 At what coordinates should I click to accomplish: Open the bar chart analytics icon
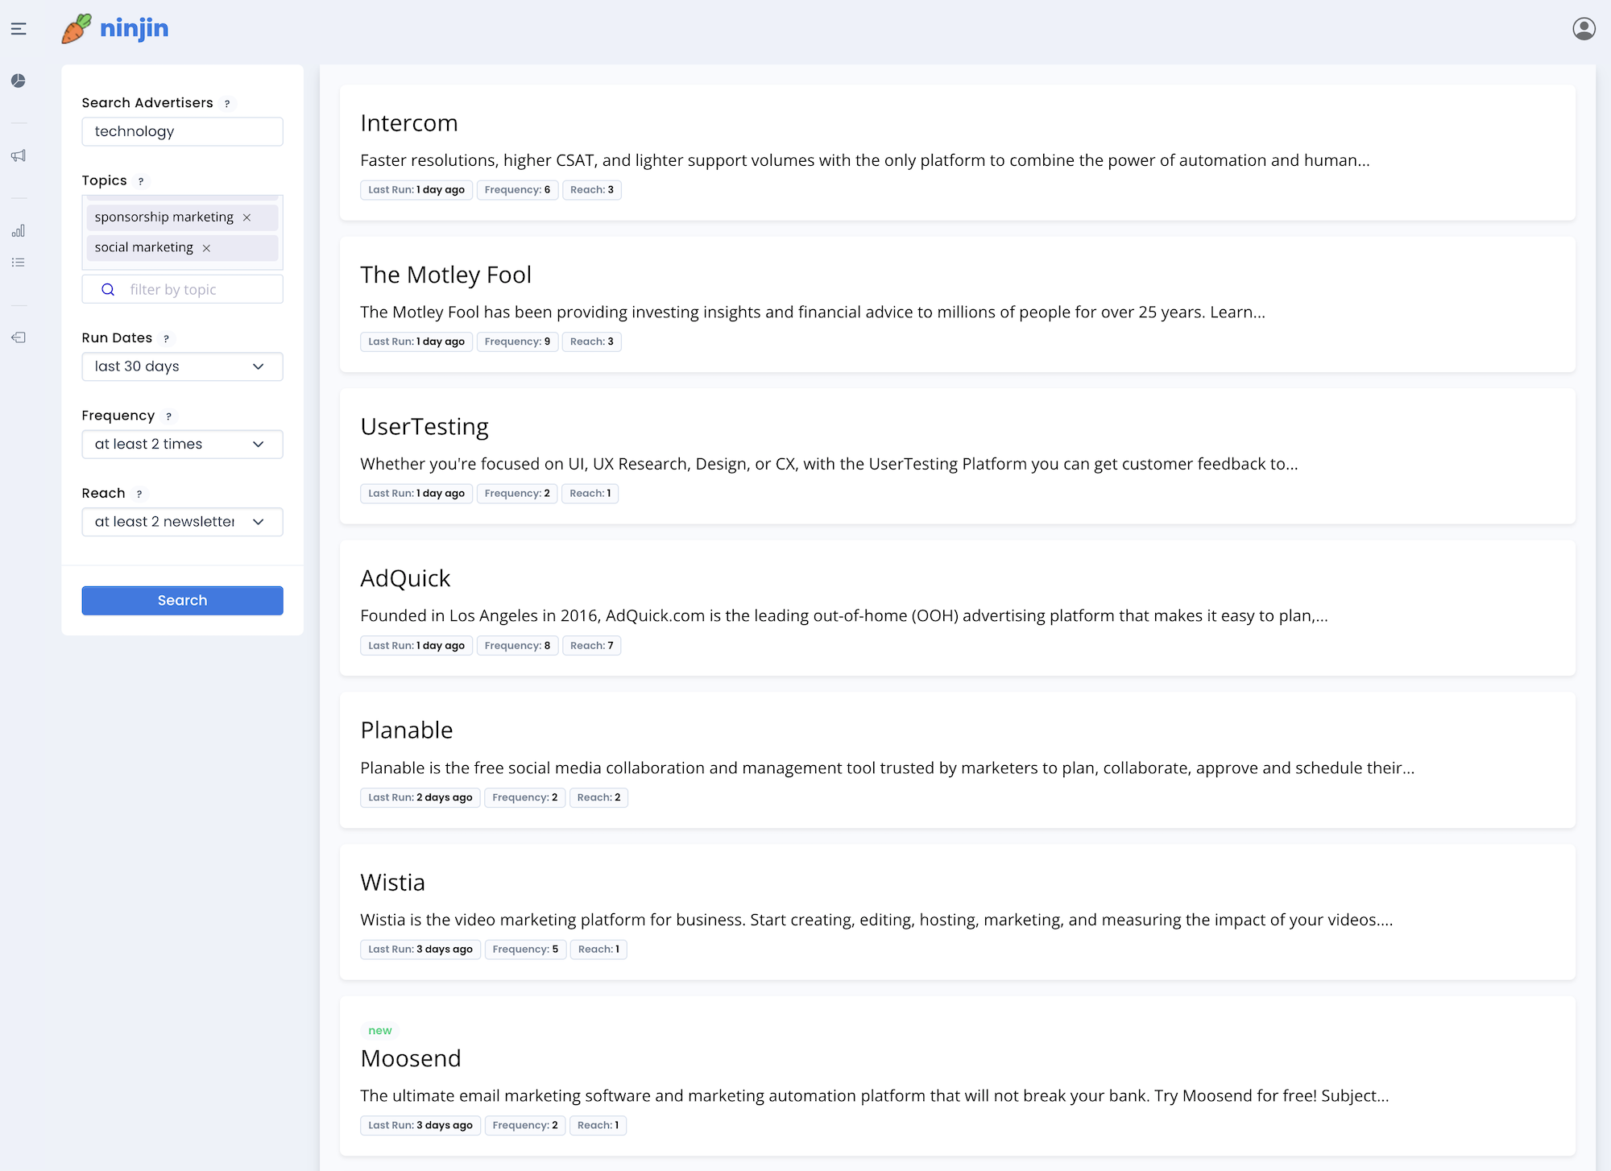pyautogui.click(x=19, y=231)
